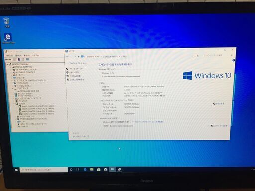Open Microsoft Store from the taskbar

[x=99, y=169]
